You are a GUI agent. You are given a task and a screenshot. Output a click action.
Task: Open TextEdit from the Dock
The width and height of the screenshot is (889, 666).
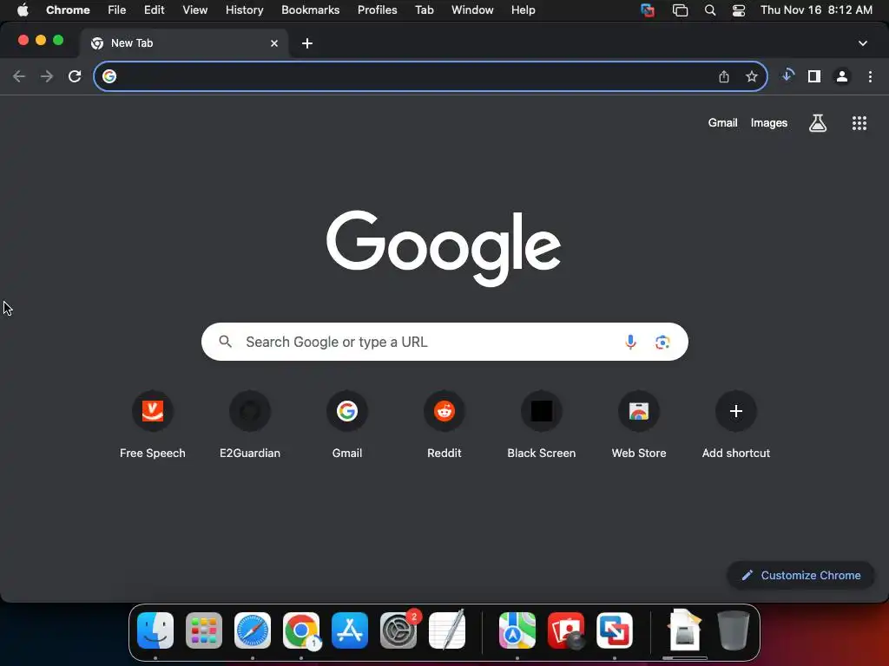tap(447, 630)
